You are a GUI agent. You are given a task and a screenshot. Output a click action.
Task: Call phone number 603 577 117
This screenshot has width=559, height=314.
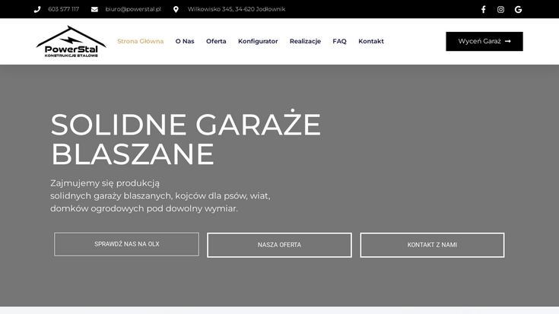click(x=63, y=9)
